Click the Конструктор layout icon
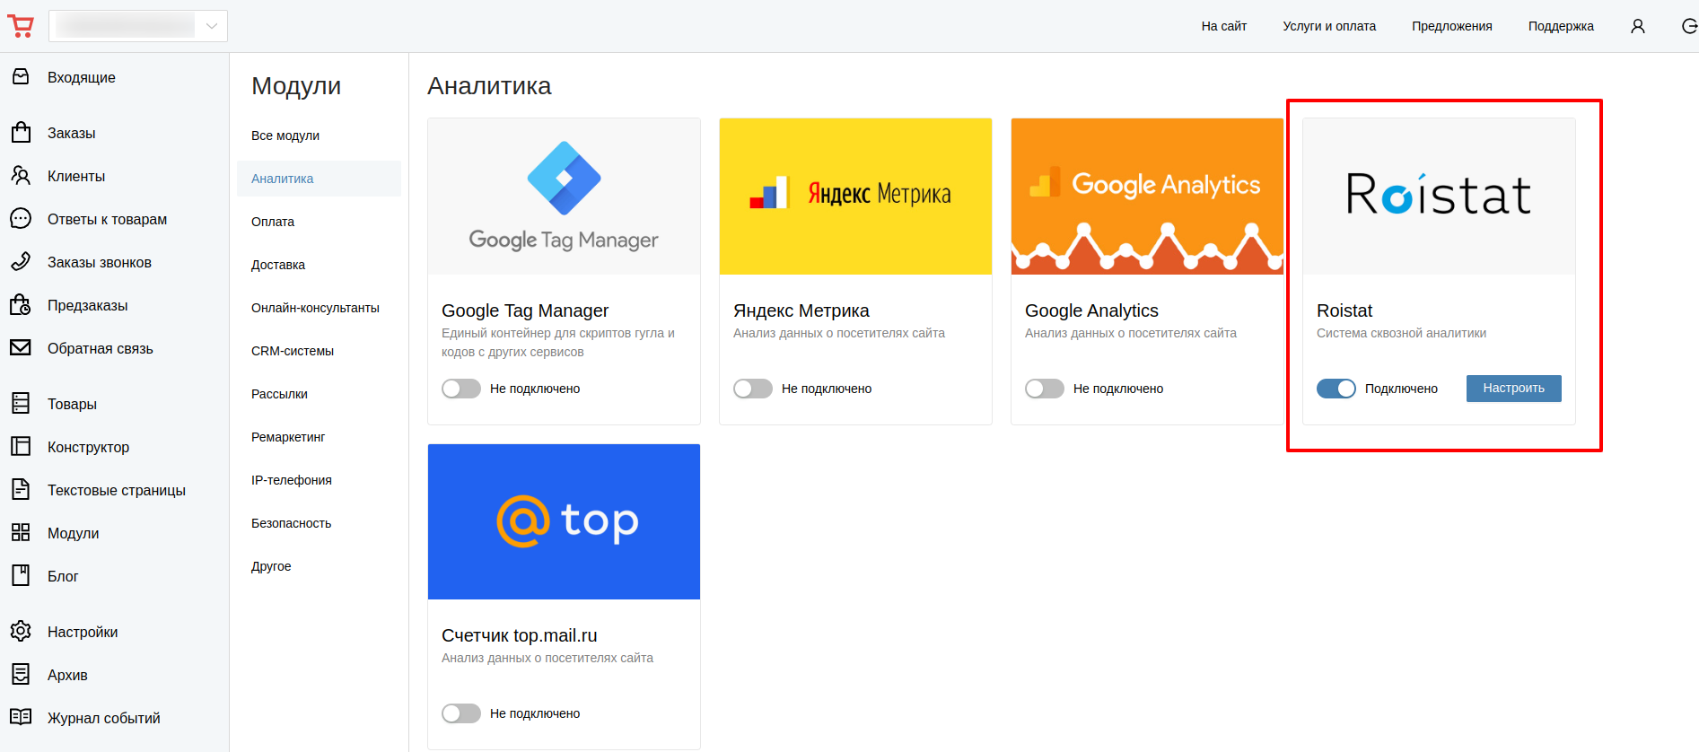 click(x=21, y=447)
